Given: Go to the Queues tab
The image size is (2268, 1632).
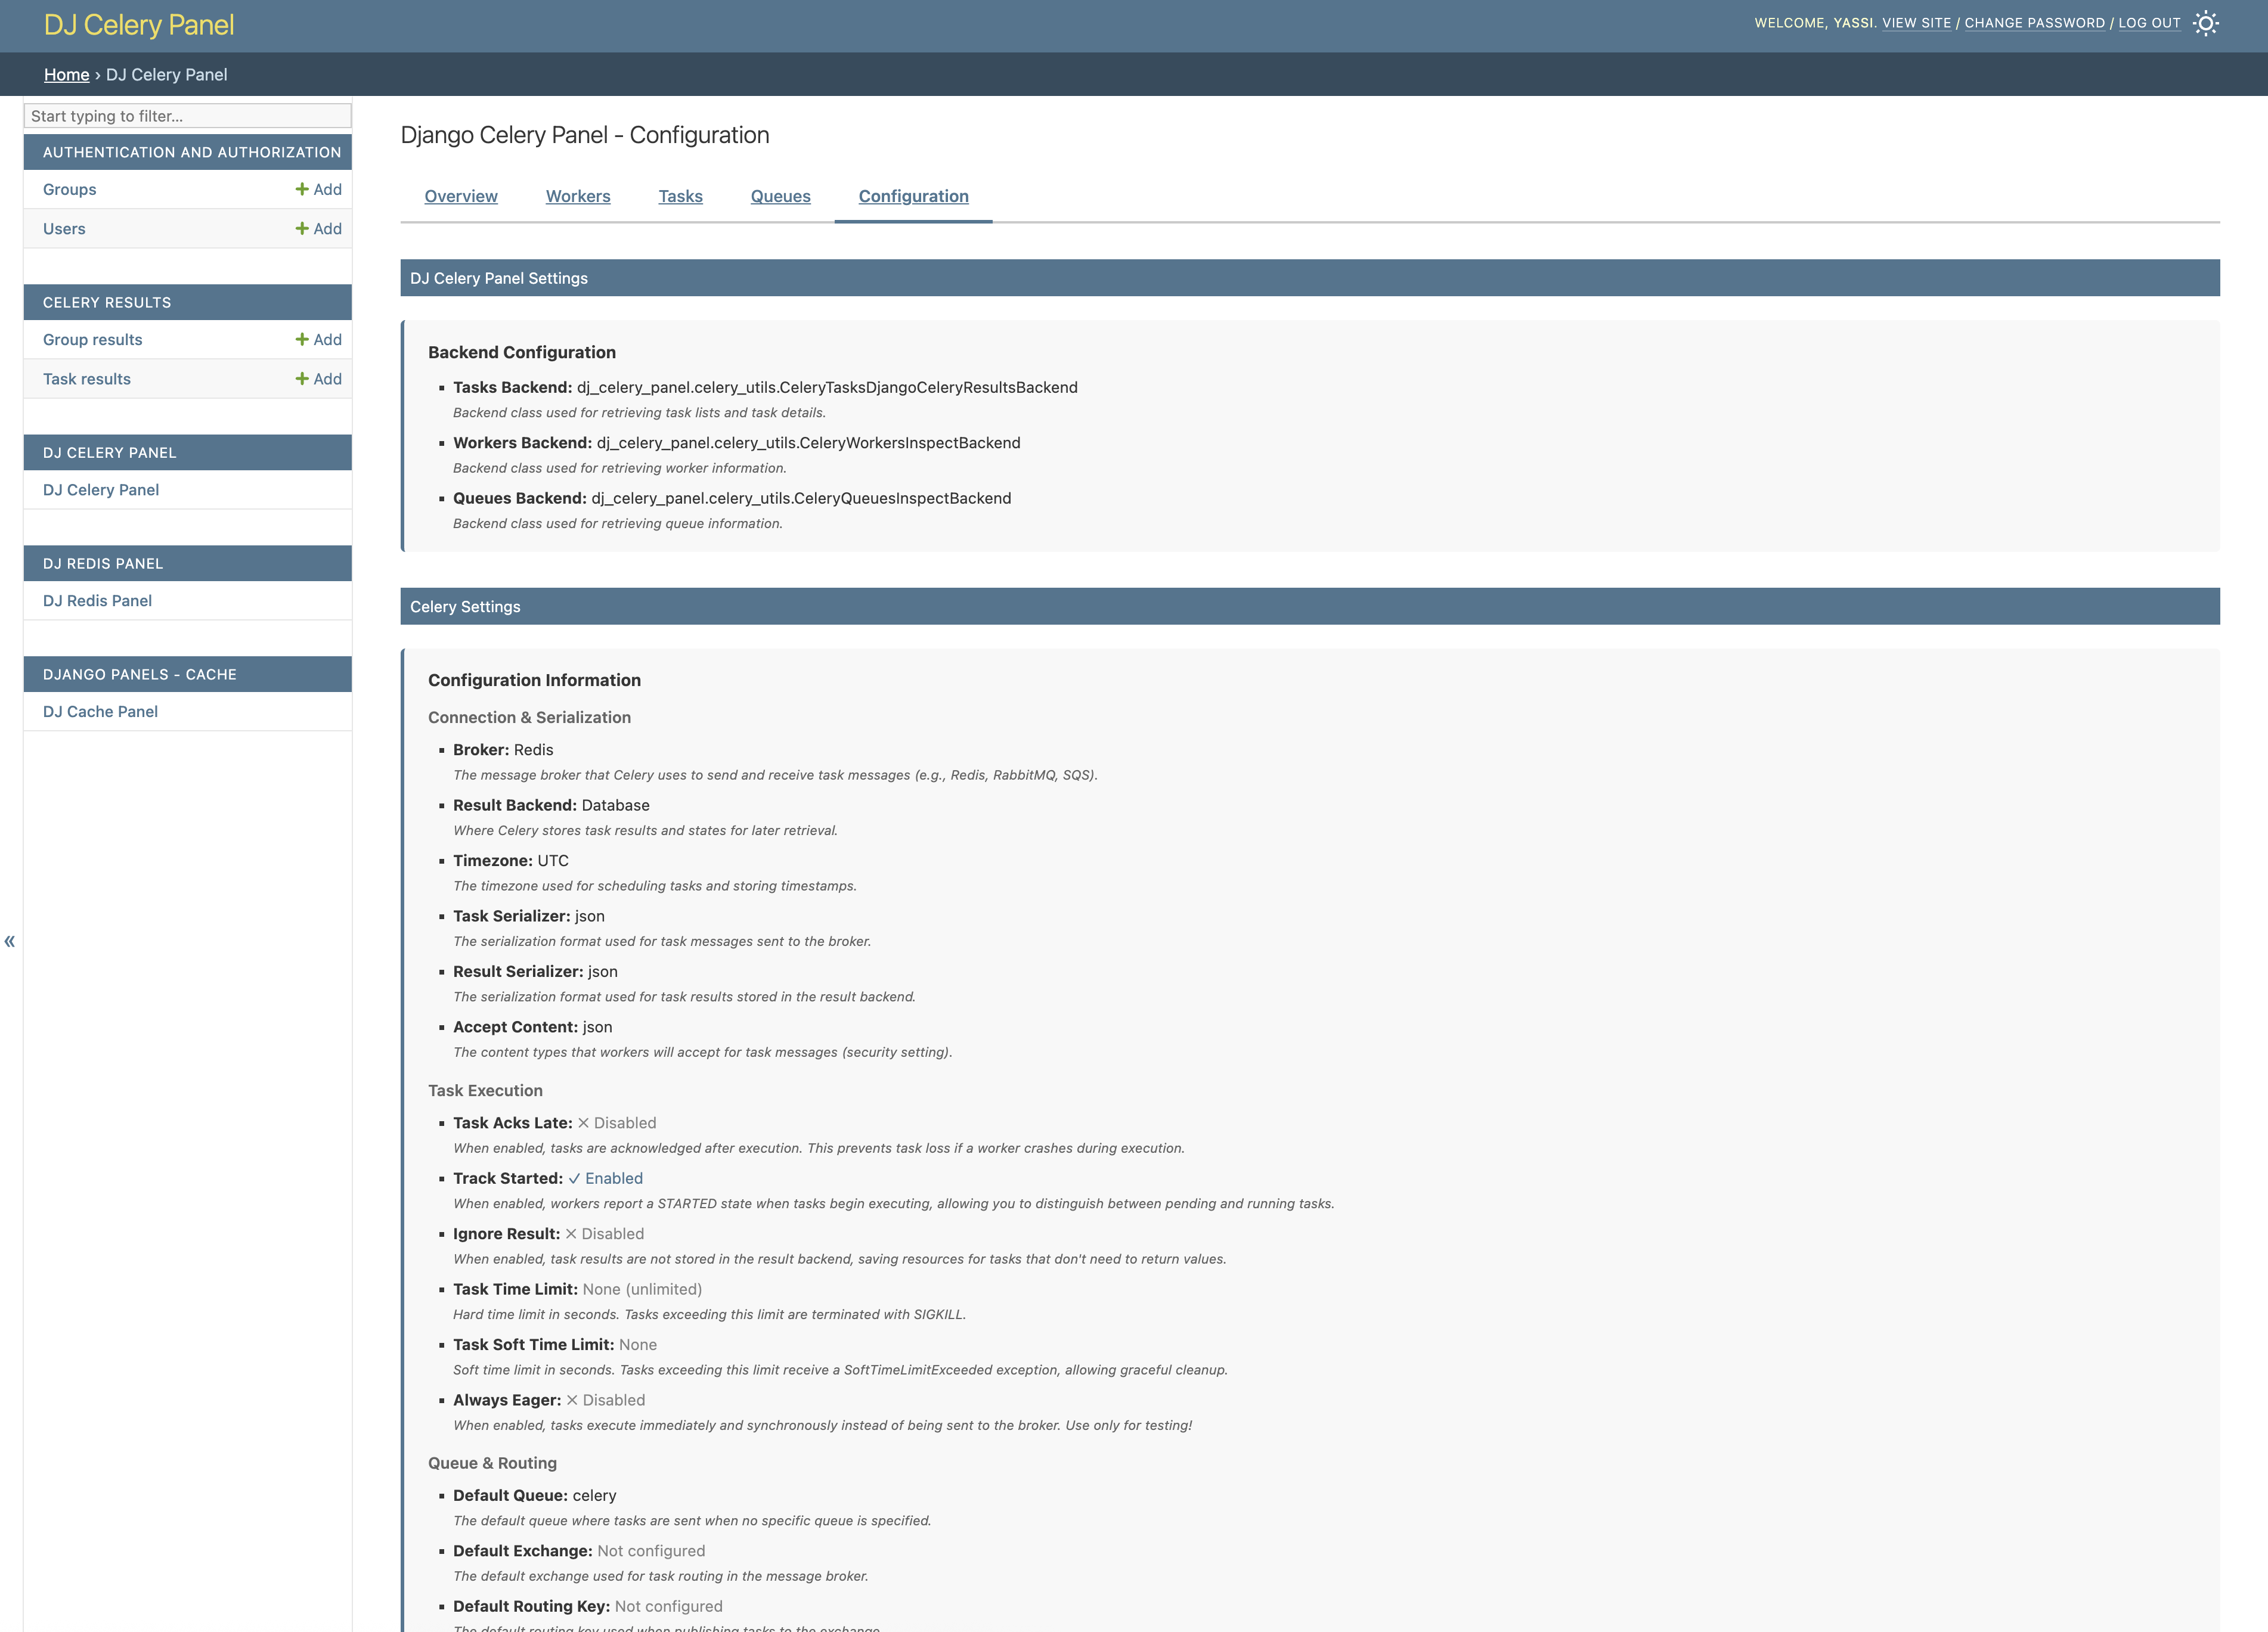Looking at the screenshot, I should 780,196.
